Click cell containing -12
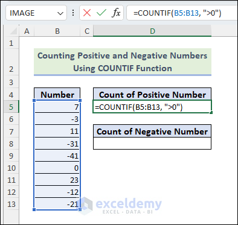 [x=57, y=192]
